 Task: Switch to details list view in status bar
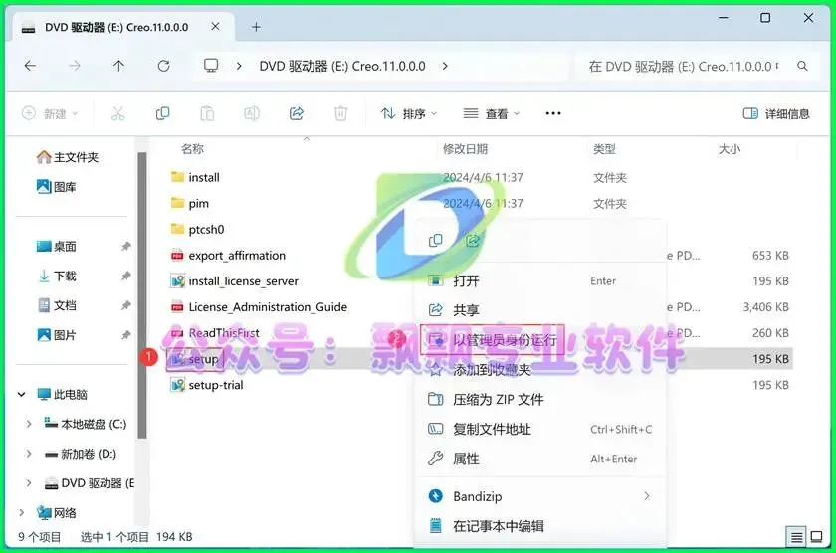pos(796,536)
